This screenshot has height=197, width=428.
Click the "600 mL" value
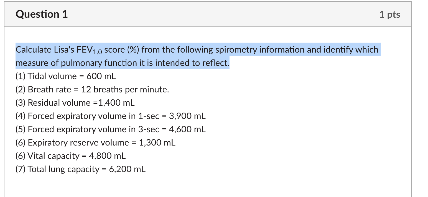point(101,76)
